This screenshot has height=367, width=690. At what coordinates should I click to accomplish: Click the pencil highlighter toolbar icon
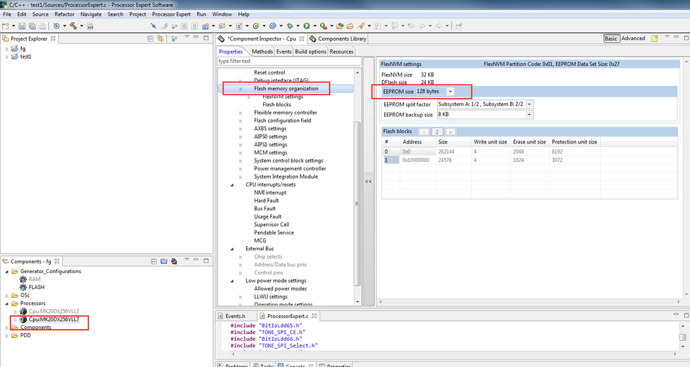click(x=361, y=26)
